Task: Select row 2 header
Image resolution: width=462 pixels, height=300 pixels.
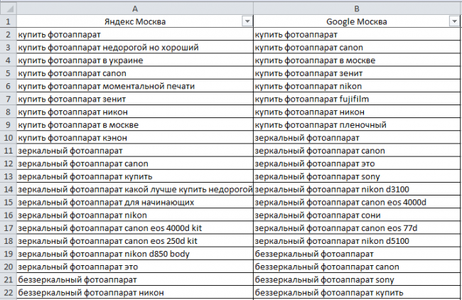Action: click(8, 34)
